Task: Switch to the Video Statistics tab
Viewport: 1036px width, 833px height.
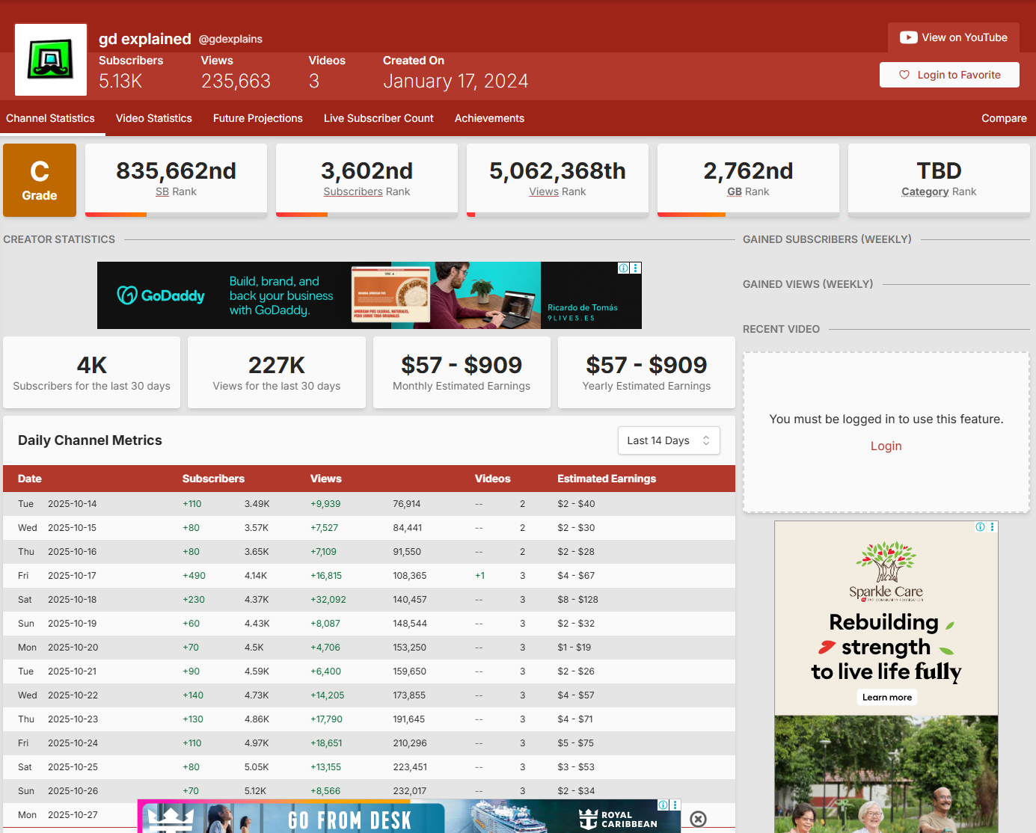Action: [153, 118]
